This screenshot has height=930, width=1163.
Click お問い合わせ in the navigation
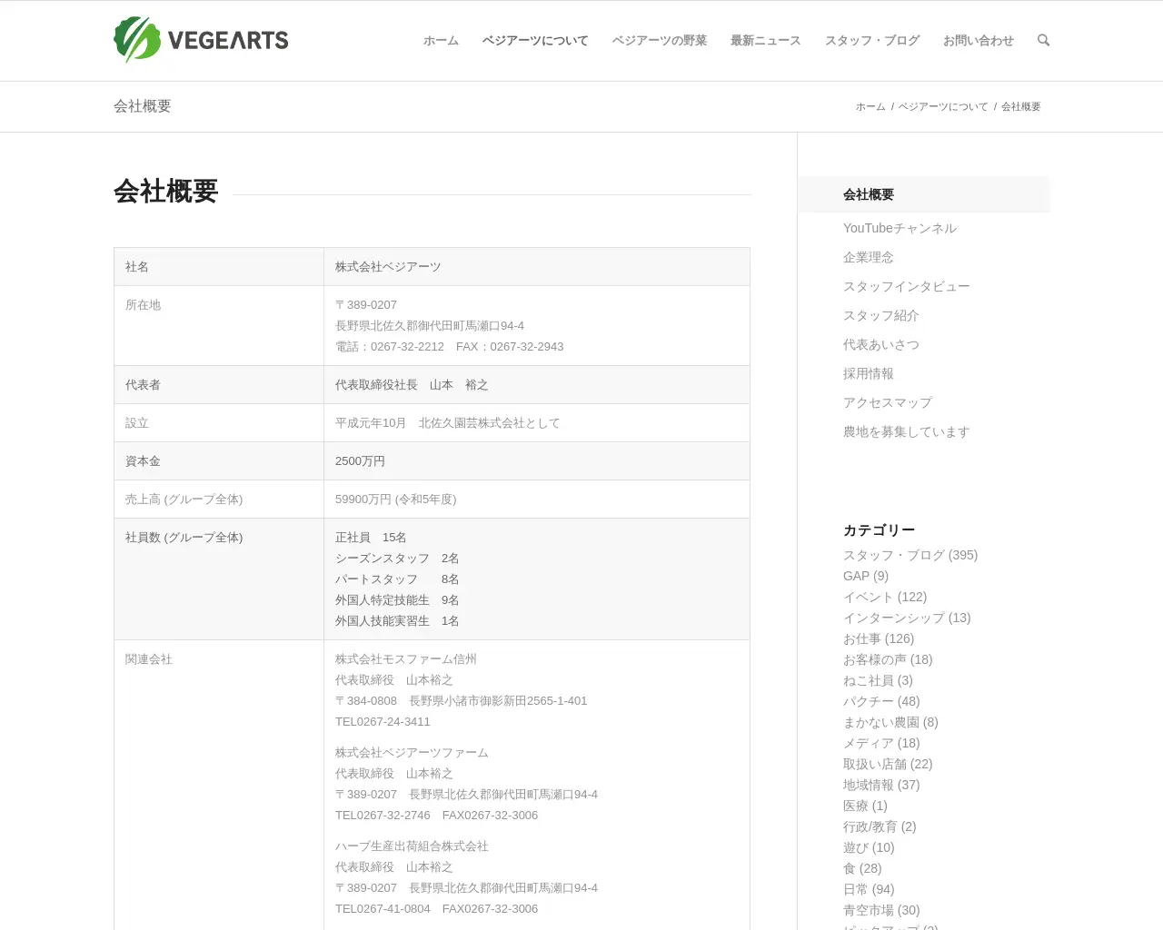pyautogui.click(x=978, y=41)
